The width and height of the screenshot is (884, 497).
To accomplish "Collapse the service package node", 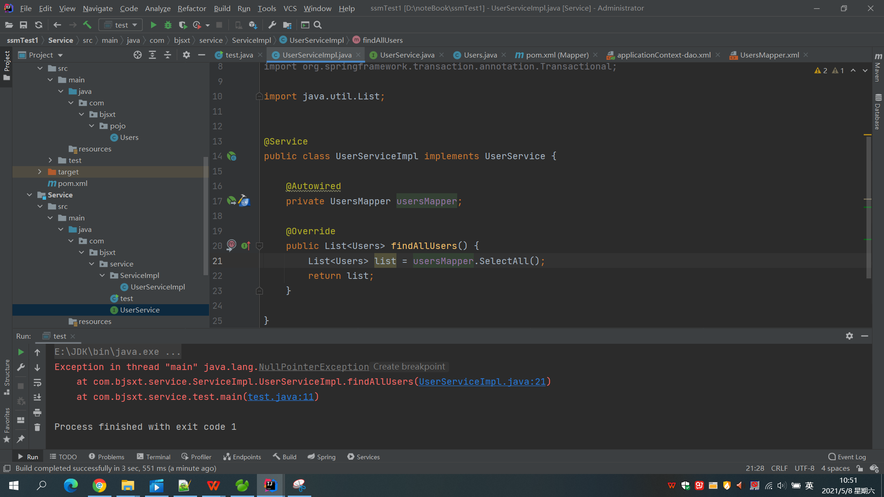I will click(92, 264).
